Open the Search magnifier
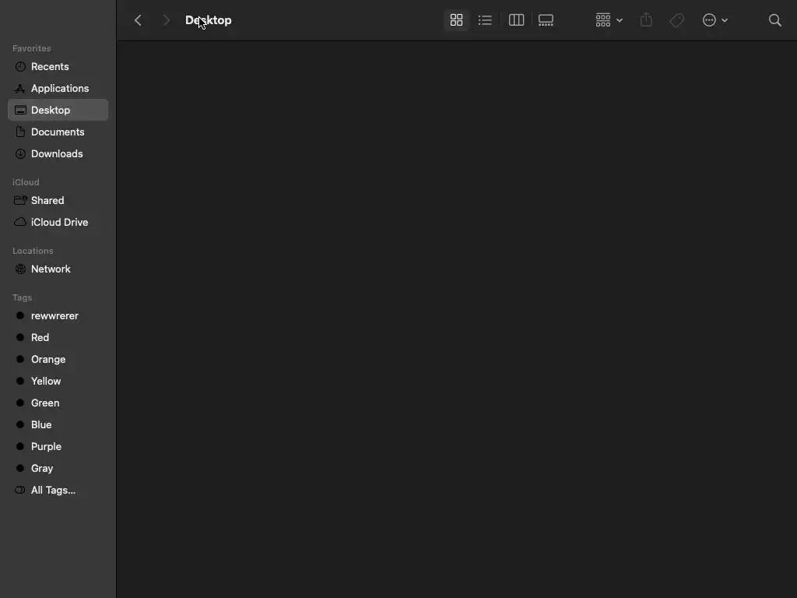 point(774,20)
